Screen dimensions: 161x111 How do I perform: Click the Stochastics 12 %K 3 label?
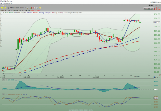point(15,95)
